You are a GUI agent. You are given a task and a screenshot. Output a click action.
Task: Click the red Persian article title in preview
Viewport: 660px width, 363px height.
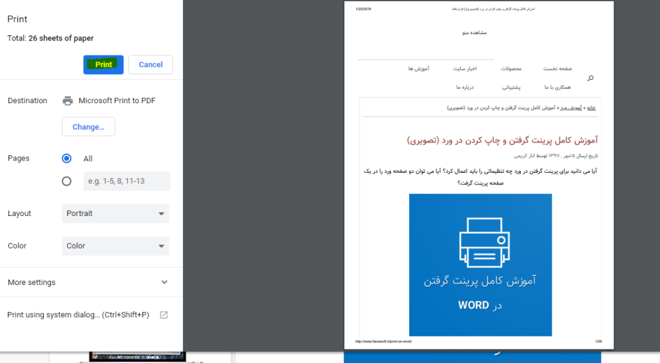click(x=502, y=140)
